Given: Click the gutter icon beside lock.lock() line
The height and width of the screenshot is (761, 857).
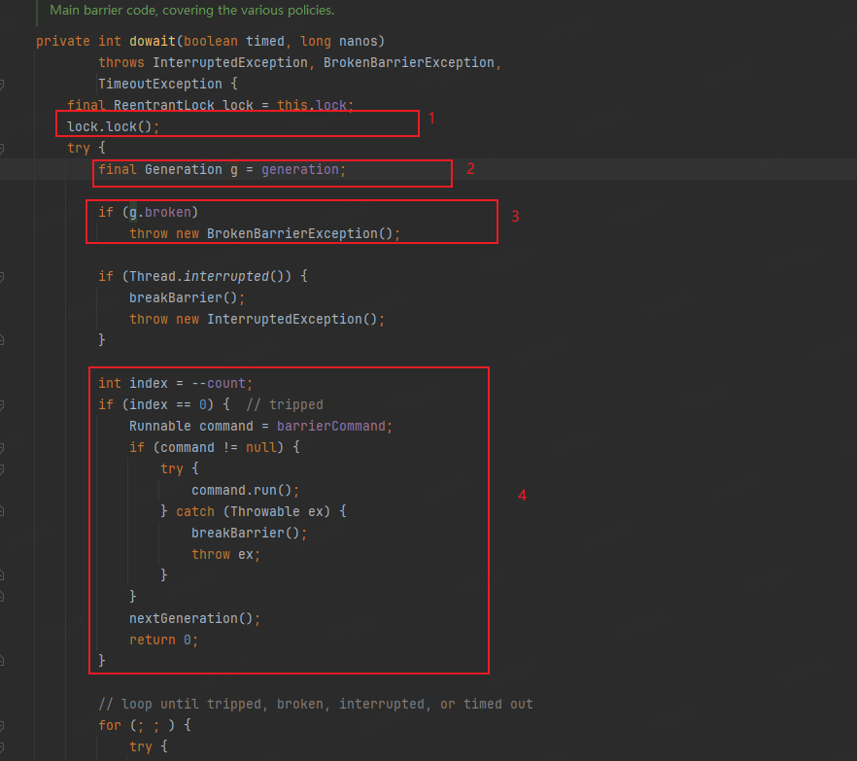Looking at the screenshot, I should 5,125.
